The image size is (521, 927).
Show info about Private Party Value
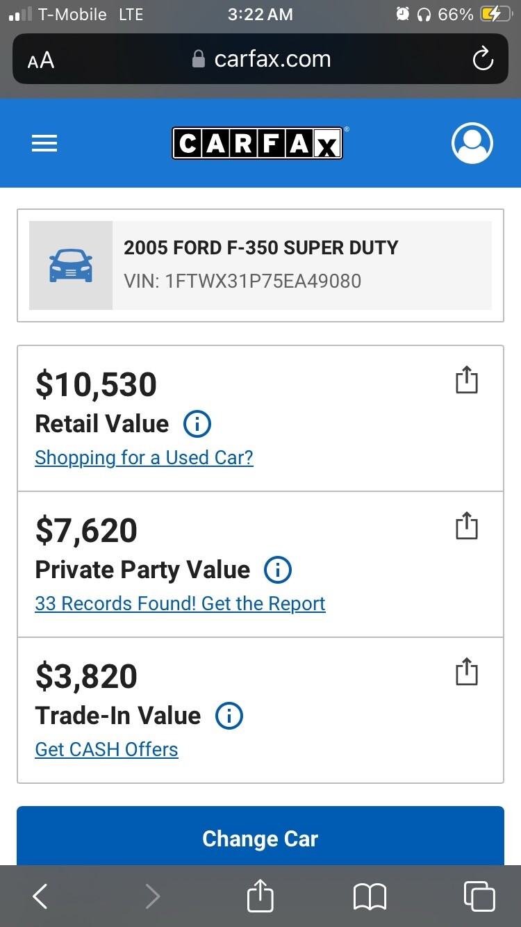278,570
